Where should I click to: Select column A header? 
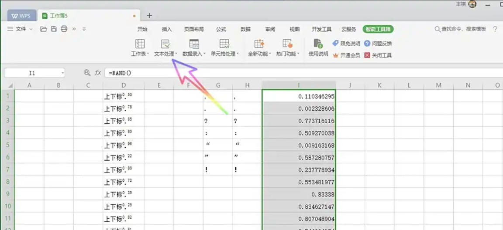[29, 85]
